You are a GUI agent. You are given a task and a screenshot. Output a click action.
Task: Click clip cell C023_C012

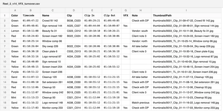click(74, 31)
